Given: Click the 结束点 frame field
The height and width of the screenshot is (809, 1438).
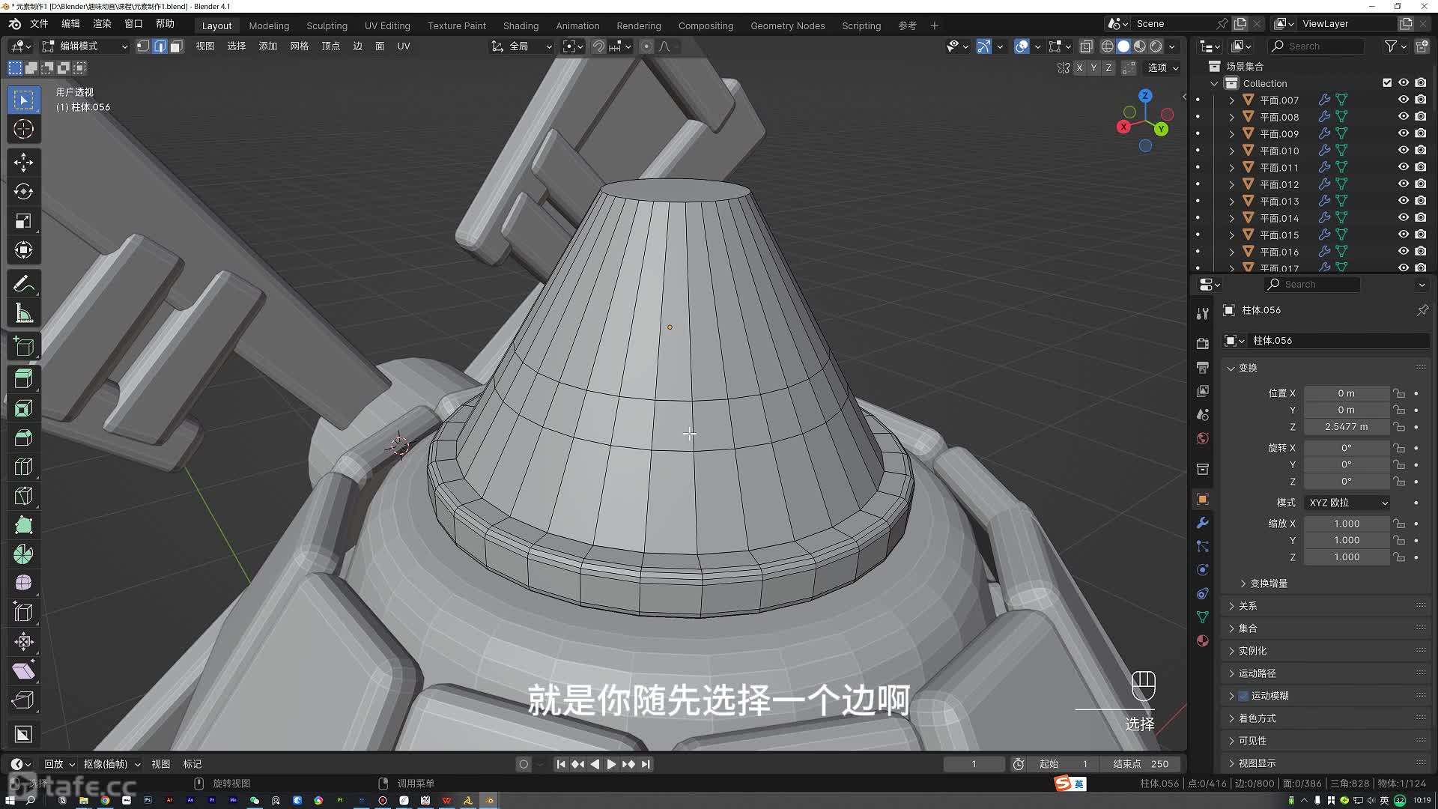Looking at the screenshot, I should (x=1141, y=764).
